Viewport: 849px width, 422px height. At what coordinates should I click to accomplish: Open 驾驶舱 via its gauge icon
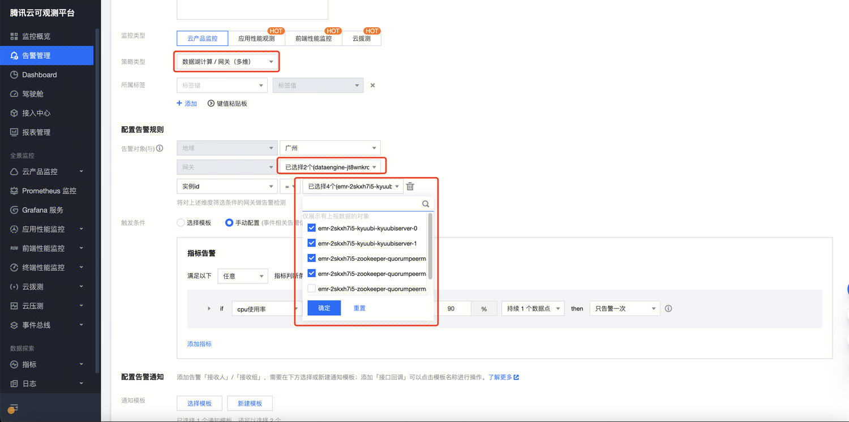pos(14,94)
